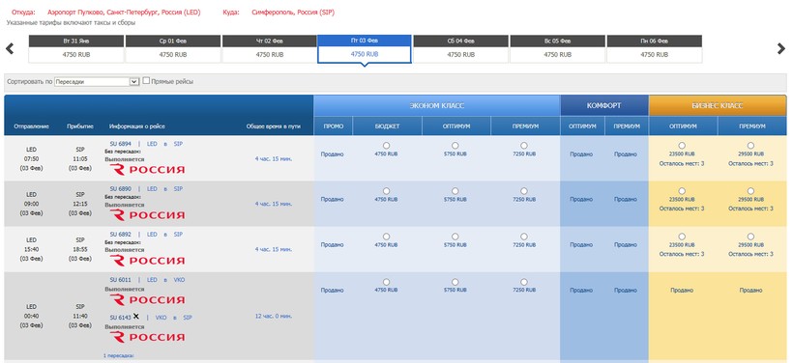
Task: Enable the Прямые рейсы checkbox
Action: 146,81
